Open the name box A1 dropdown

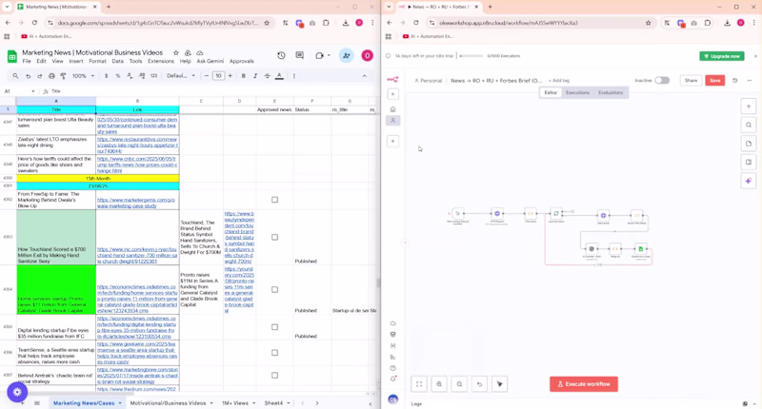[32, 91]
